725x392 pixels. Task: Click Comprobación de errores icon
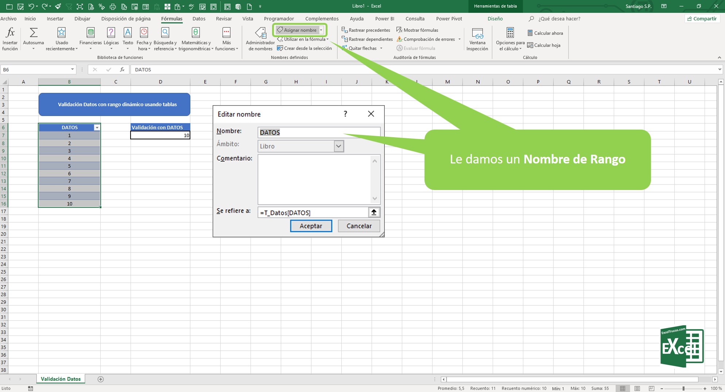(x=426, y=39)
